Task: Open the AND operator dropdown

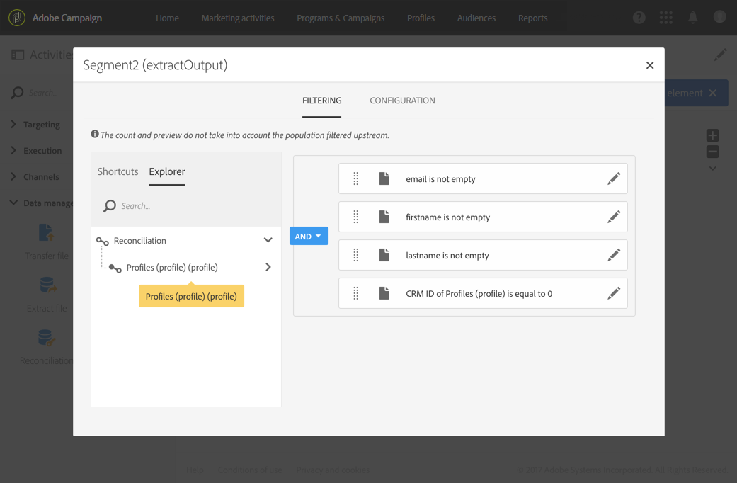Action: point(309,236)
